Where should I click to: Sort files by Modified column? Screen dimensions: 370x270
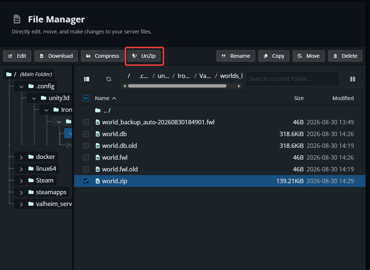coord(343,98)
